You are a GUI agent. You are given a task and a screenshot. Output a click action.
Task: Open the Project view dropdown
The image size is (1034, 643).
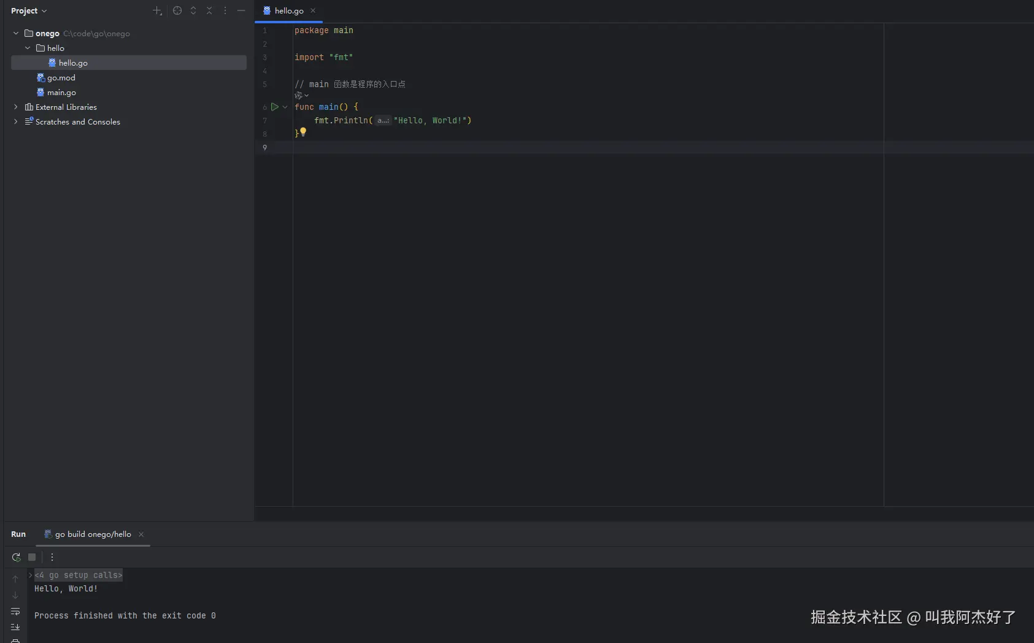point(29,10)
